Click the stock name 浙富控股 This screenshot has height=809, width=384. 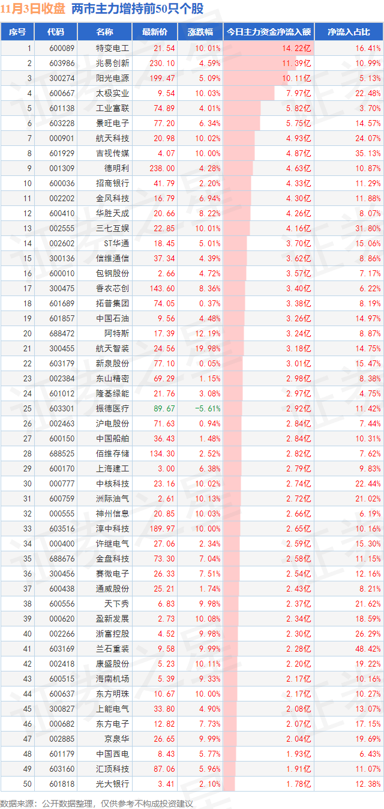tap(113, 634)
